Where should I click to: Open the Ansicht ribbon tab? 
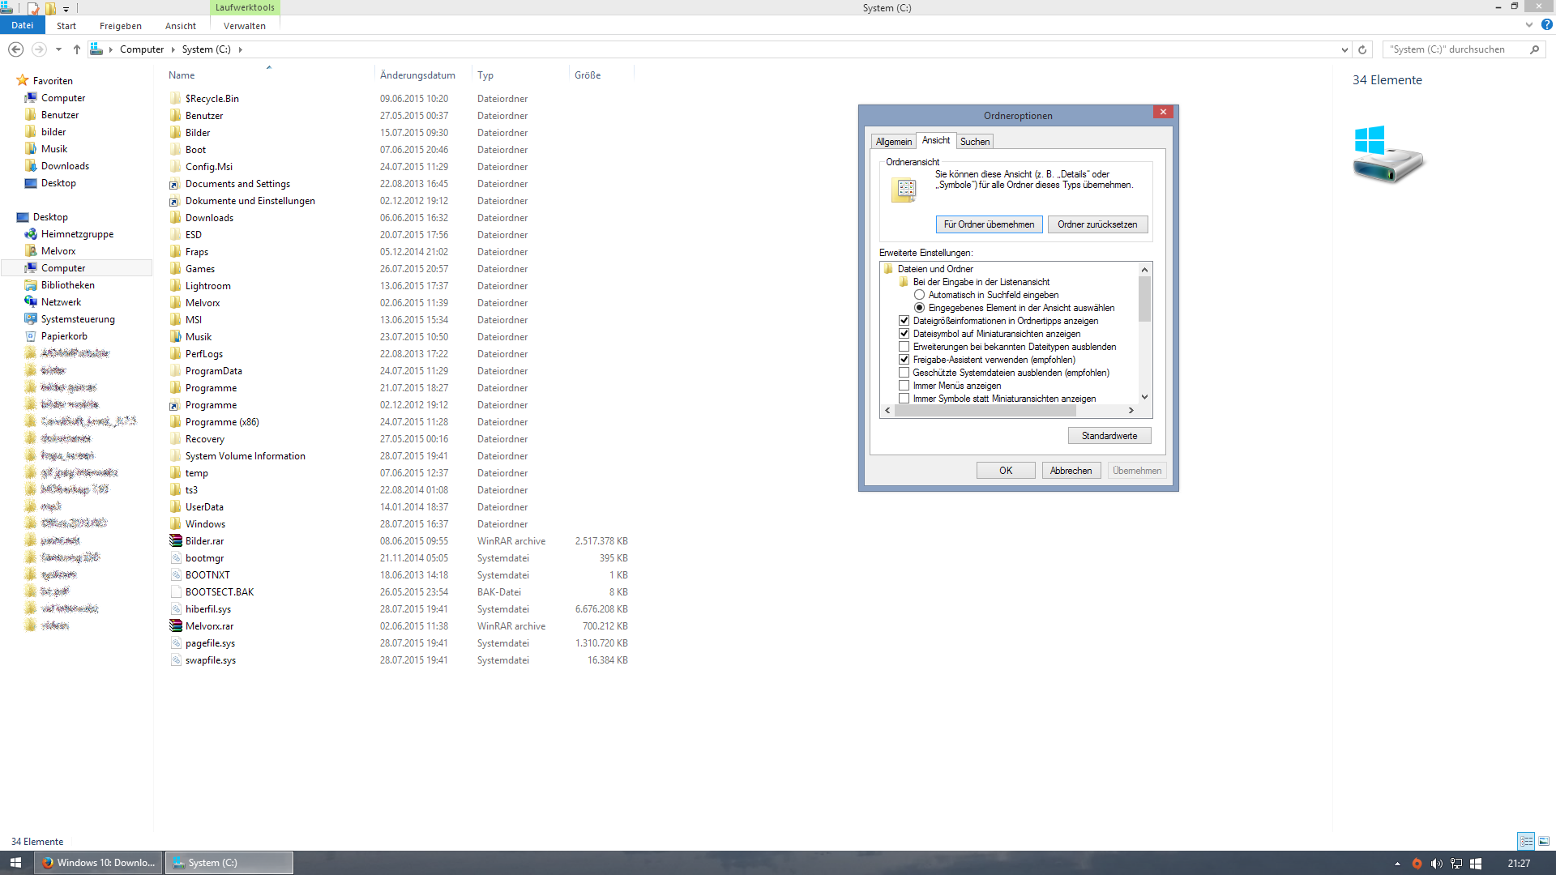180,26
